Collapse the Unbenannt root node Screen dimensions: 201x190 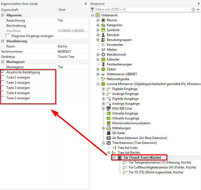pos(92,15)
